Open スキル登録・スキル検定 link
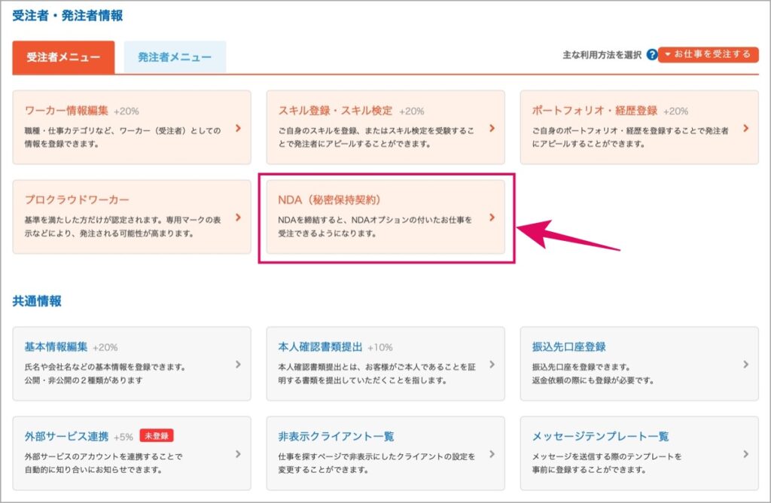Screen dimensions: 771x503 tap(335, 111)
